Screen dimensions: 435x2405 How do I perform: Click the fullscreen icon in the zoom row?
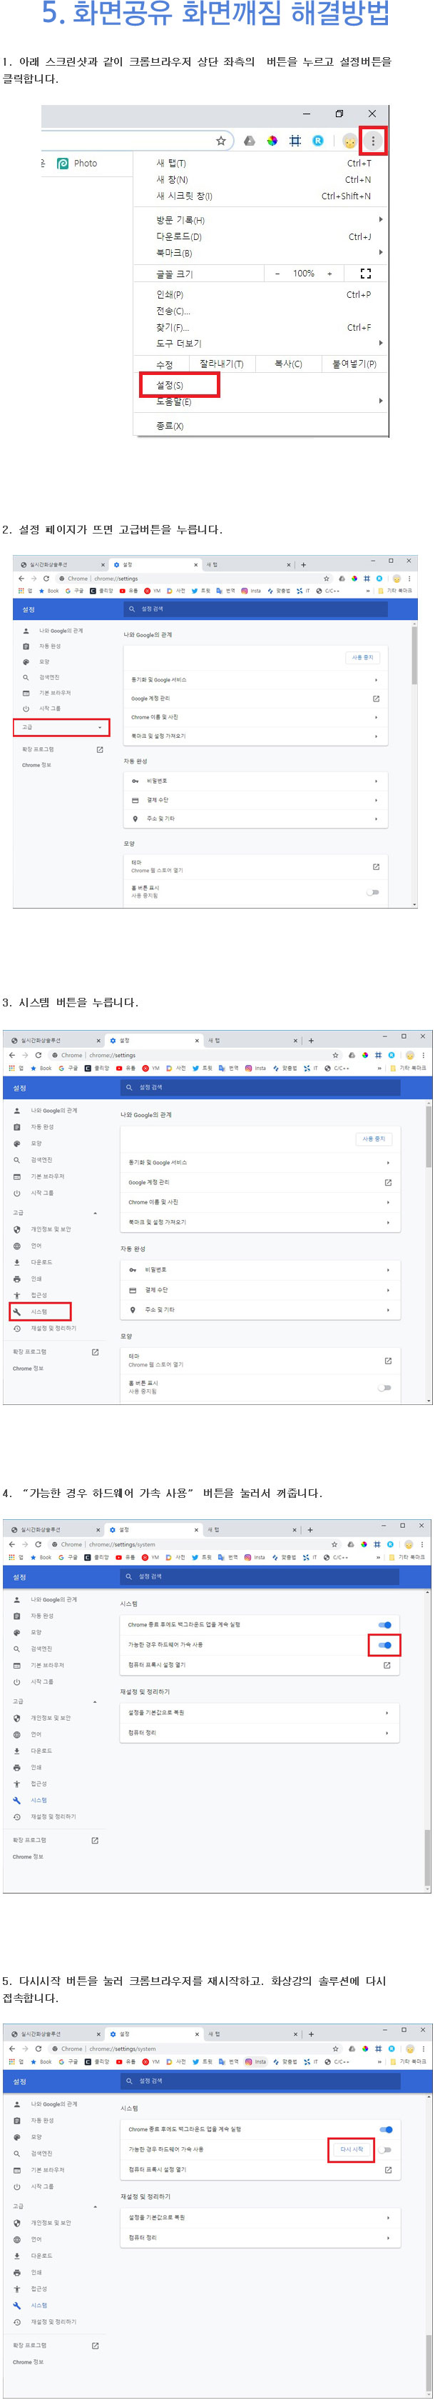[x=365, y=274]
